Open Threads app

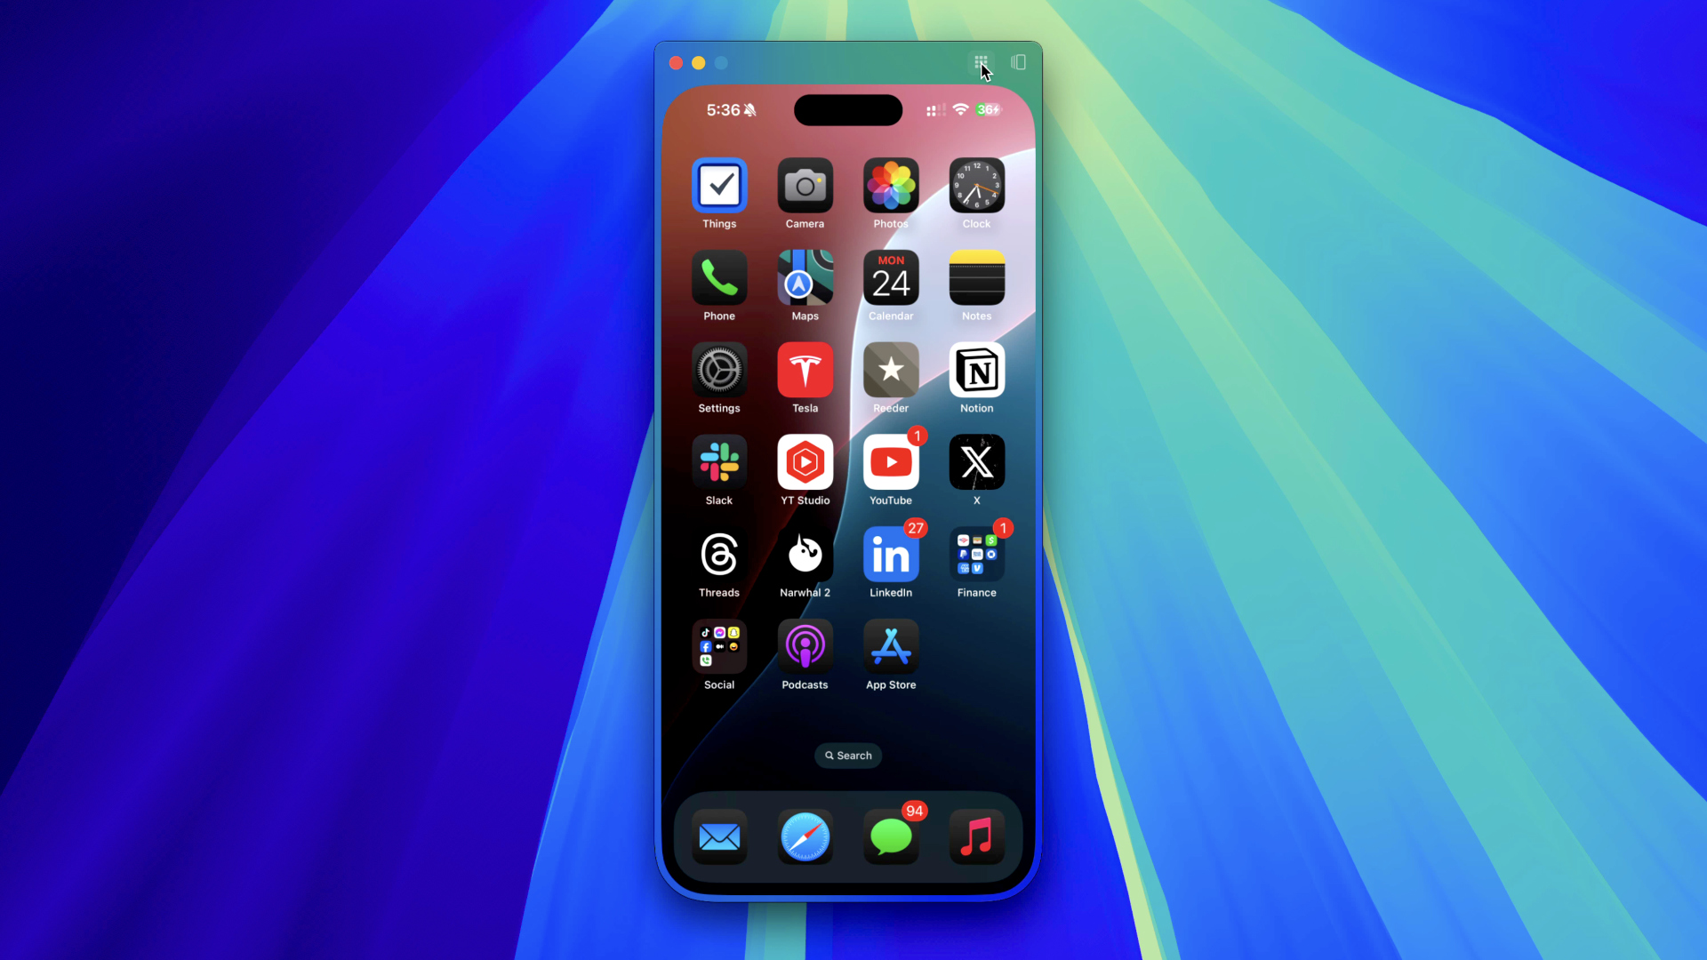point(718,555)
